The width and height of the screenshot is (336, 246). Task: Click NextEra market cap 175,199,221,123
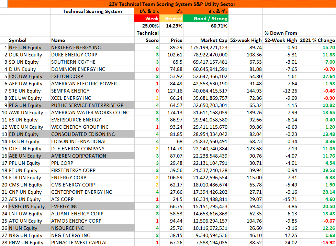206,47
